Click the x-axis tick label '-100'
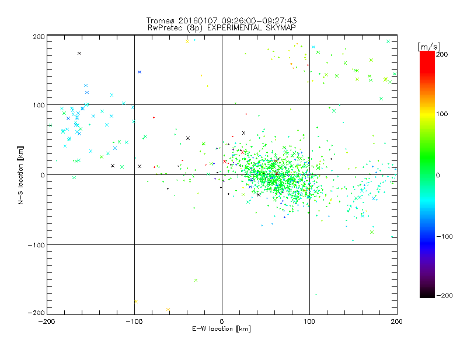Image resolution: width=467 pixels, height=350 pixels. point(134,321)
